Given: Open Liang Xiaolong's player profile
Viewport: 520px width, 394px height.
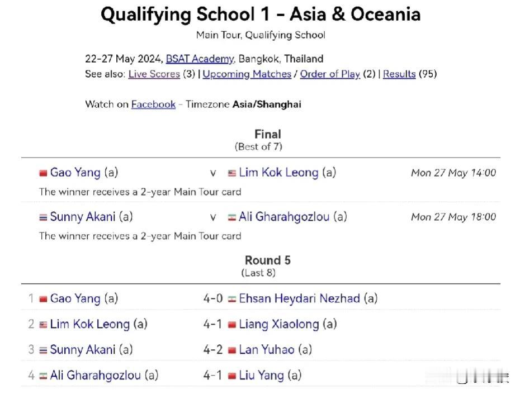Looking at the screenshot, I should coord(279,324).
